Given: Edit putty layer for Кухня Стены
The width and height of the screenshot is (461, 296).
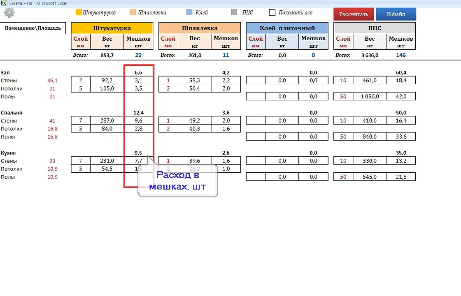Looking at the screenshot, I should pos(168,161).
